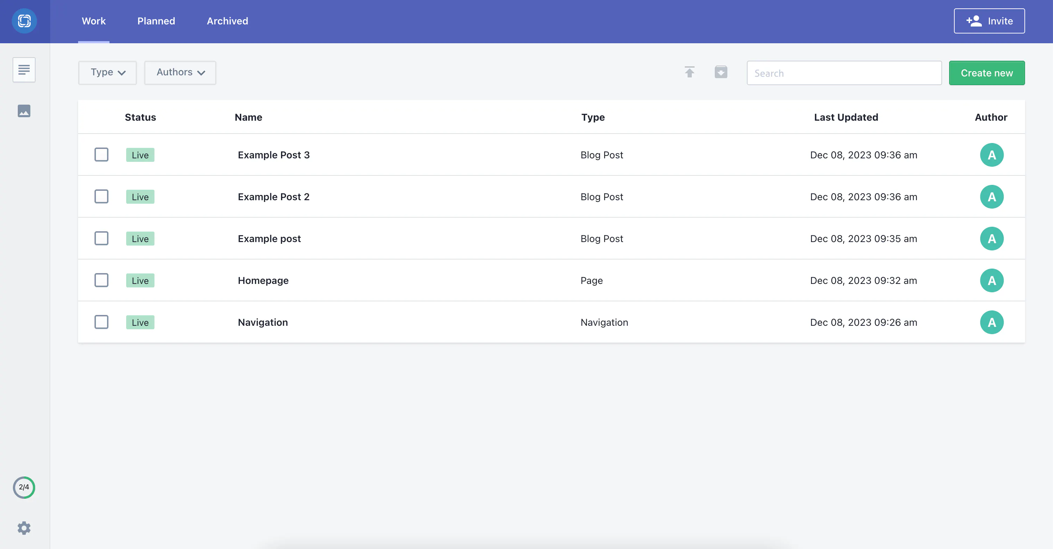The height and width of the screenshot is (549, 1053).
Task: Expand the Authors filter dropdown
Action: click(180, 72)
